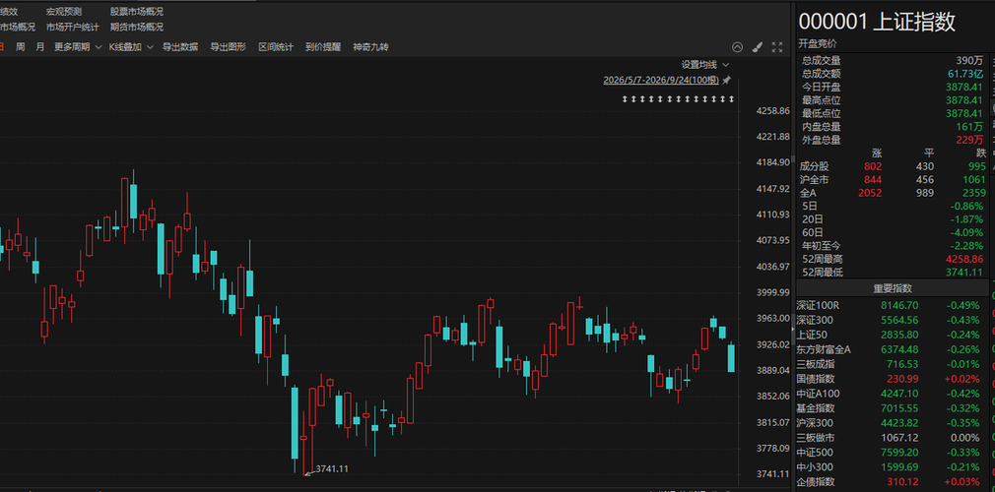This screenshot has width=995, height=492.
Task: Open the 更多周期 dropdown
Action: pyautogui.click(x=78, y=47)
